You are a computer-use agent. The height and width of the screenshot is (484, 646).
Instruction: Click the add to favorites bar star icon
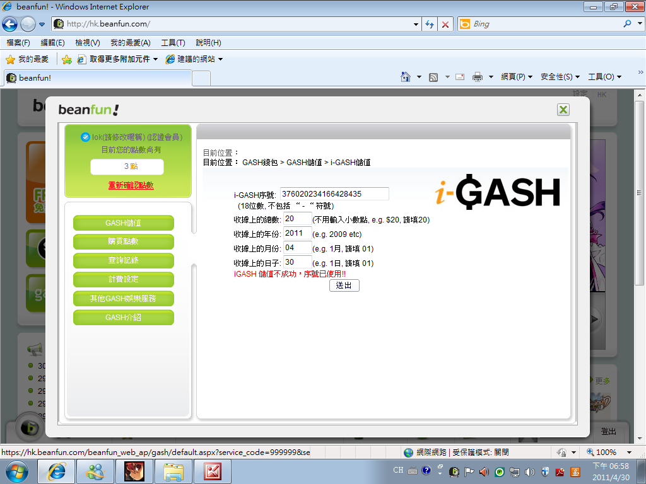[x=66, y=59]
